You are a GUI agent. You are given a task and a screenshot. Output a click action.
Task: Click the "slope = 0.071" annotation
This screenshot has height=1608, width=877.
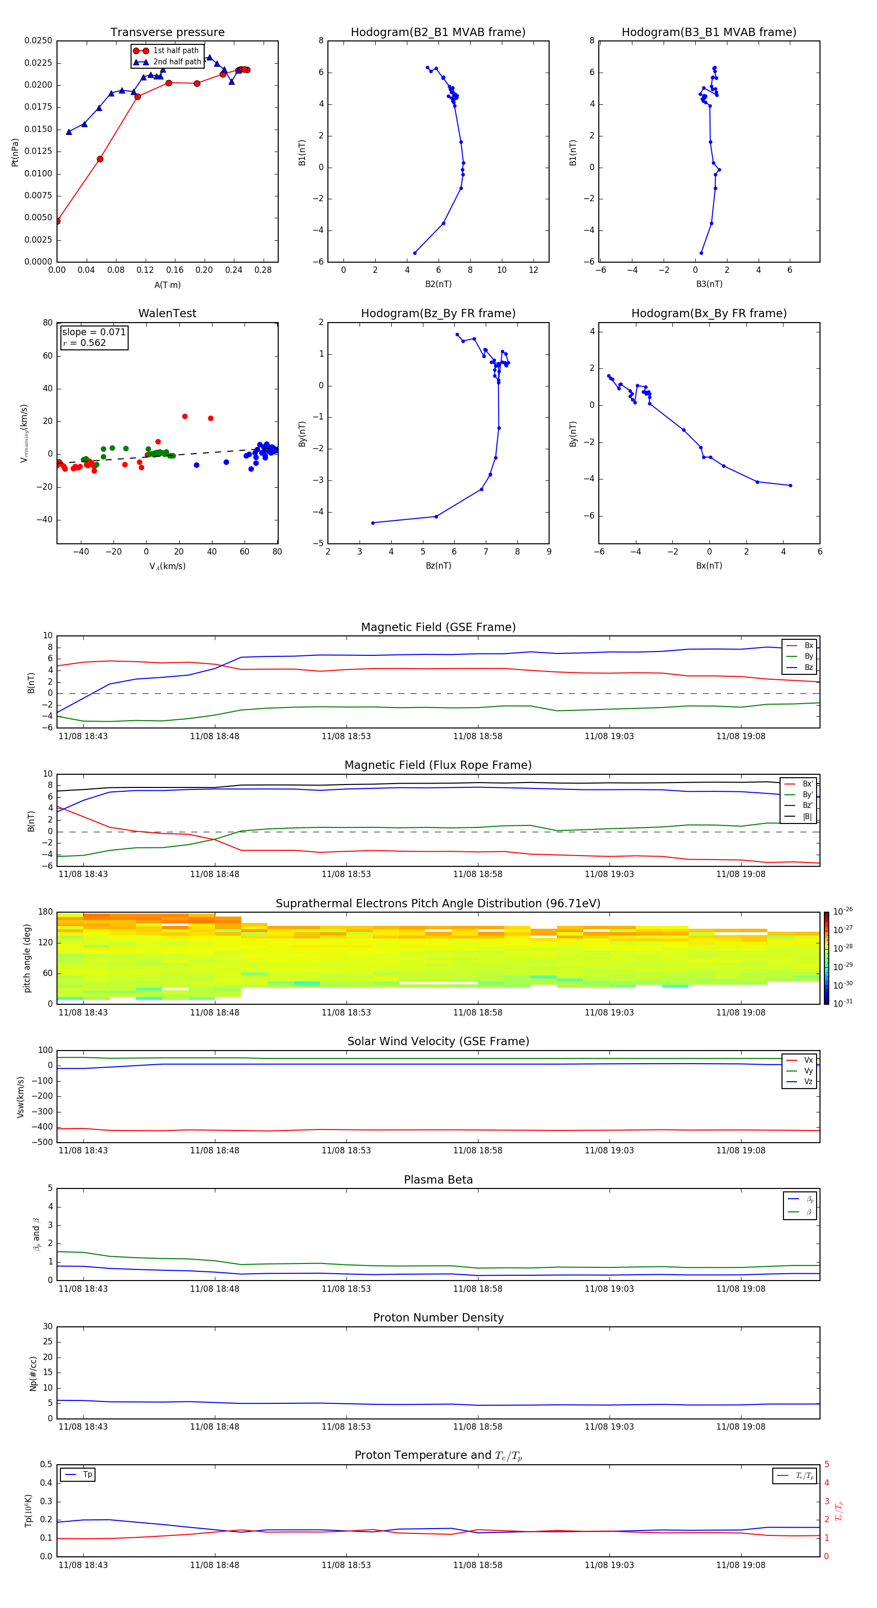click(x=94, y=332)
